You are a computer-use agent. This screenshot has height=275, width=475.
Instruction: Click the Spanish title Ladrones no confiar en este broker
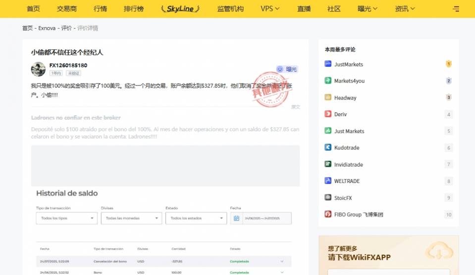coord(76,118)
